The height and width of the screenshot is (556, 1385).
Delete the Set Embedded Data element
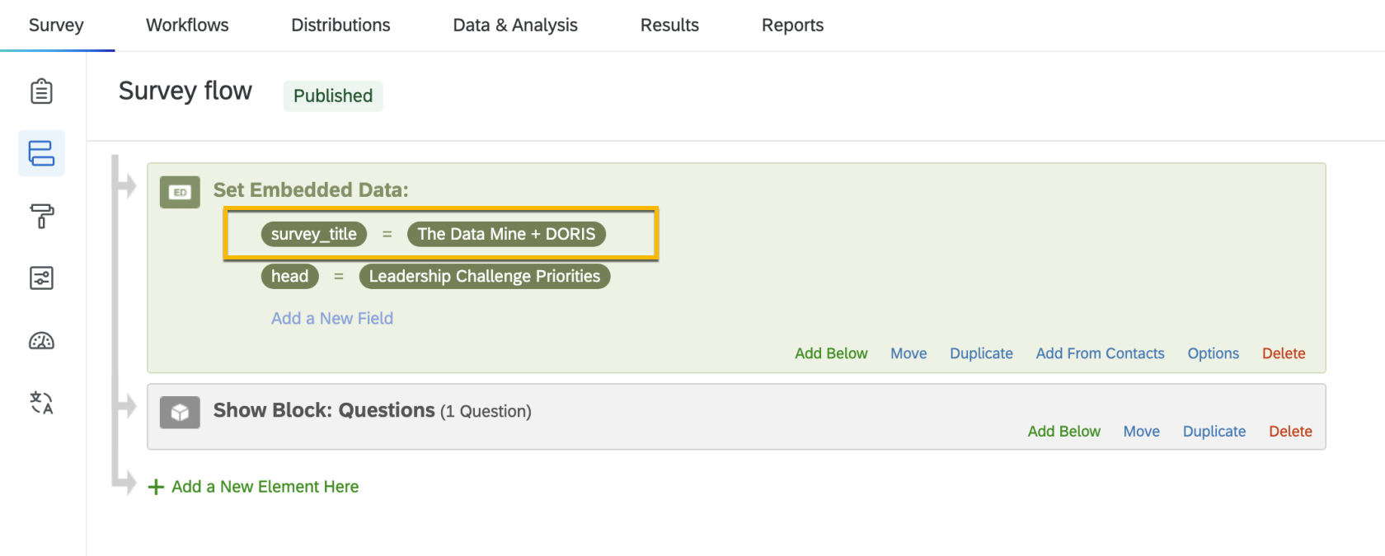(x=1284, y=353)
